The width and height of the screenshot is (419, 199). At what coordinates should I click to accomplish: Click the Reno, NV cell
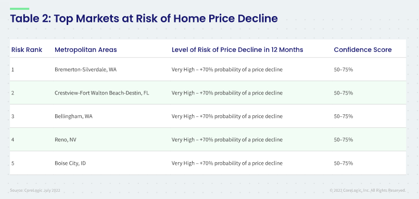(66, 140)
